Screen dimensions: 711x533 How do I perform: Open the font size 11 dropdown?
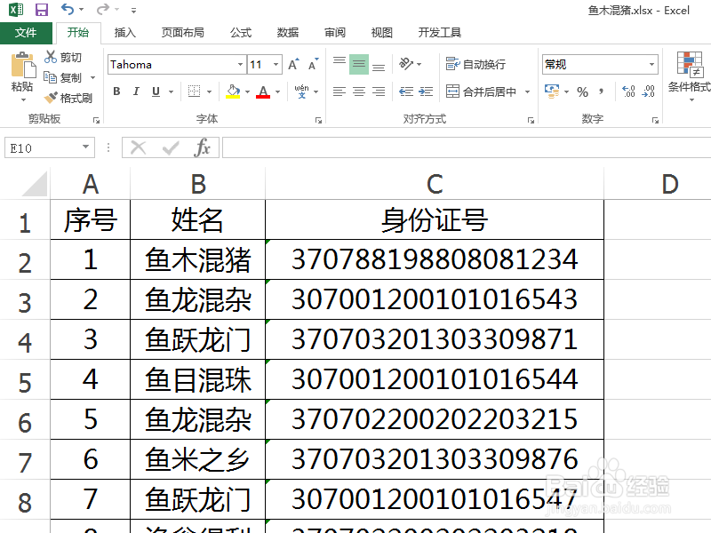276,64
